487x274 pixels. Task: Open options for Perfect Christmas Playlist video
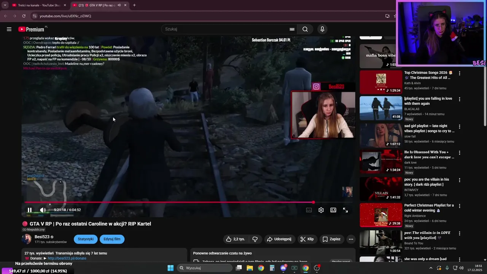(460, 206)
